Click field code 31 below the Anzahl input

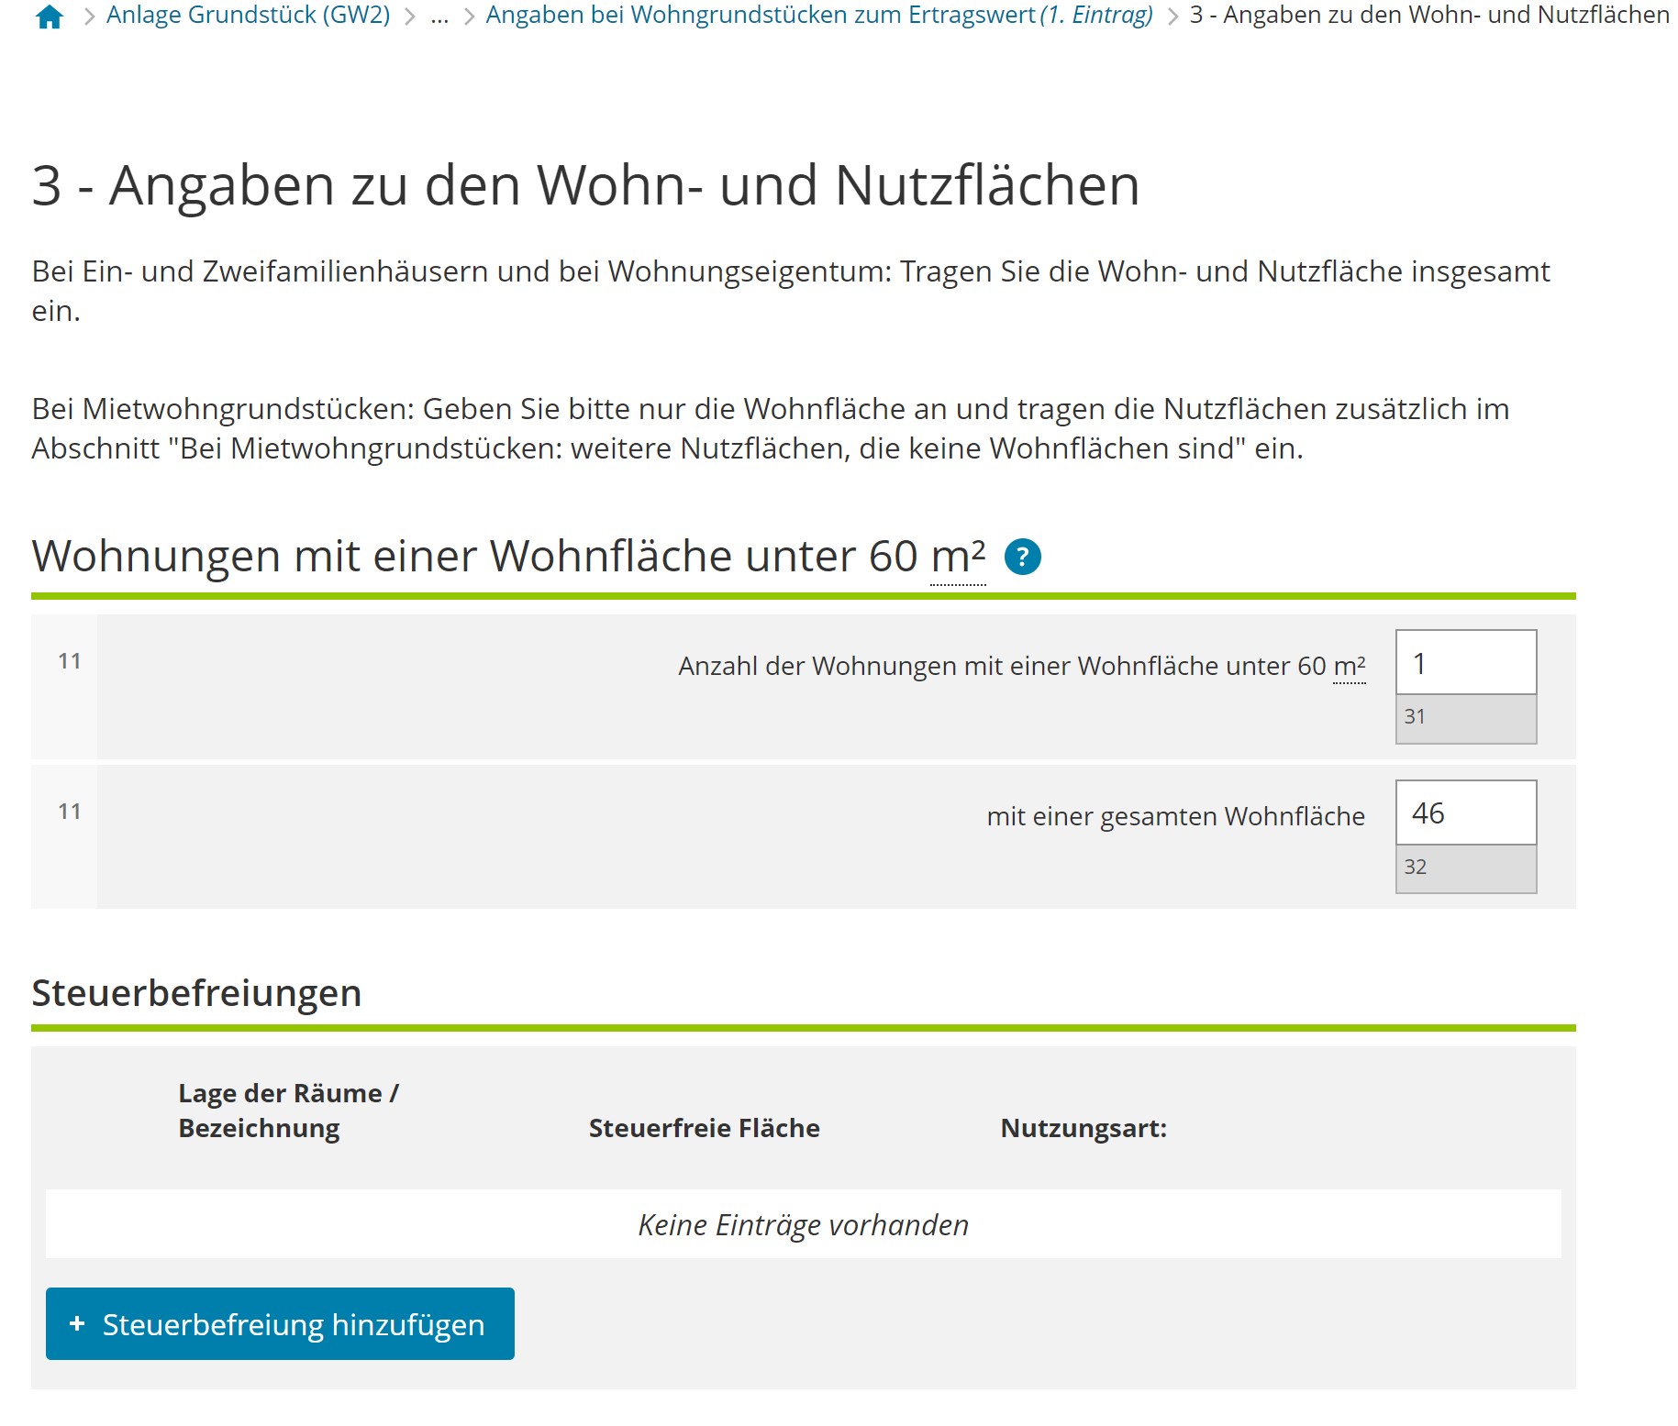(1465, 718)
